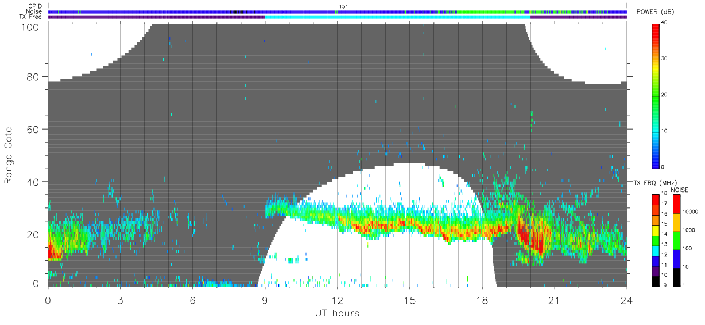Click the CPID value '151'
Viewport: 705px width, 325px height.
343,6
